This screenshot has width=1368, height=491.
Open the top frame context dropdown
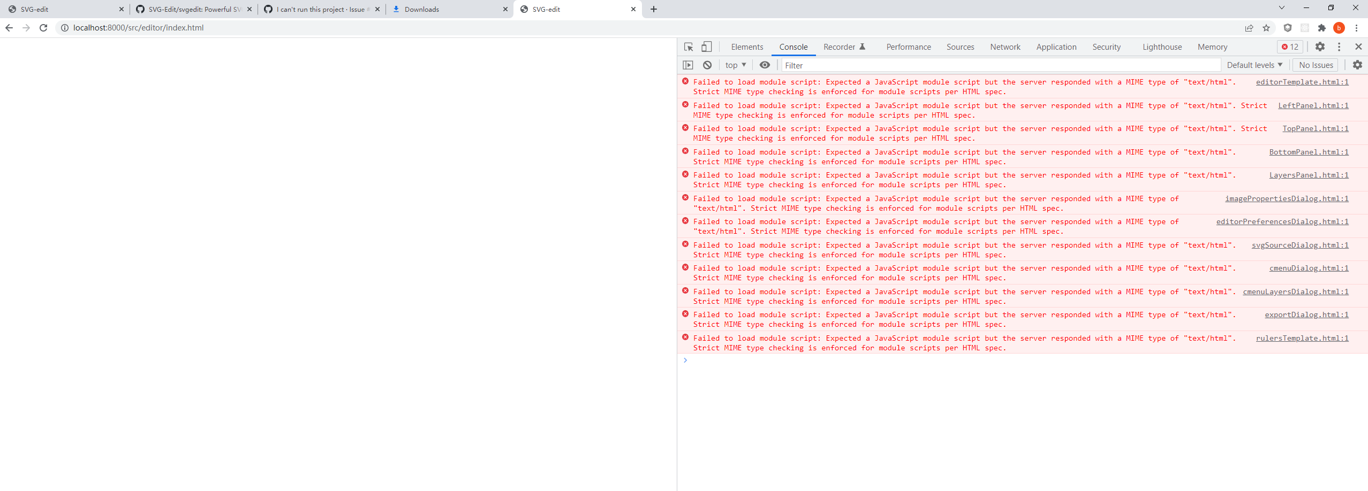[x=735, y=65]
